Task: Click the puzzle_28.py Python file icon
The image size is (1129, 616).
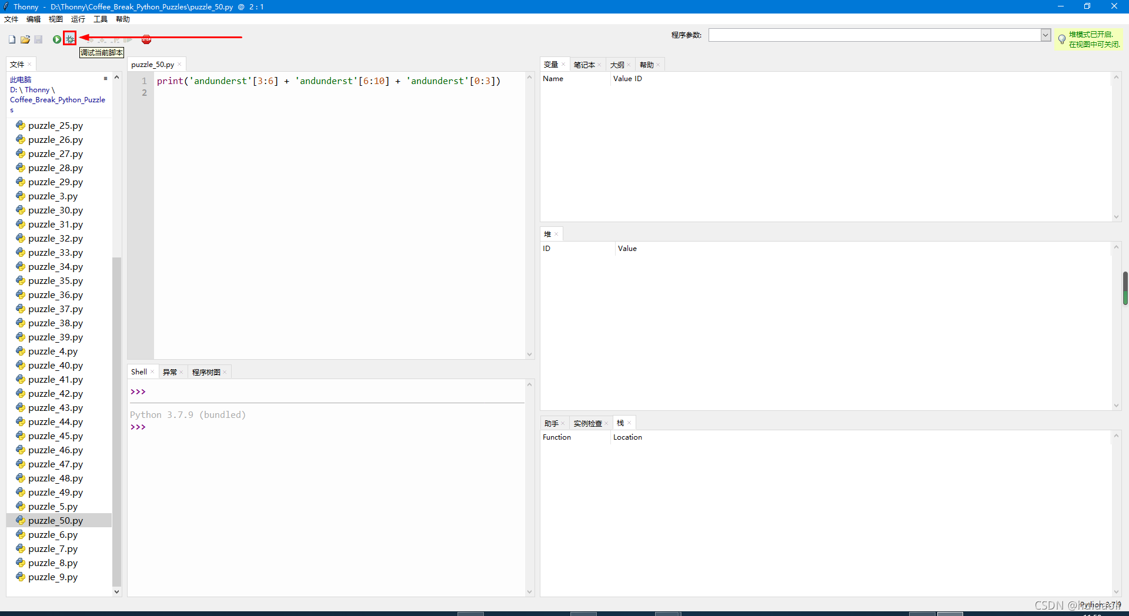Action: tap(21, 168)
